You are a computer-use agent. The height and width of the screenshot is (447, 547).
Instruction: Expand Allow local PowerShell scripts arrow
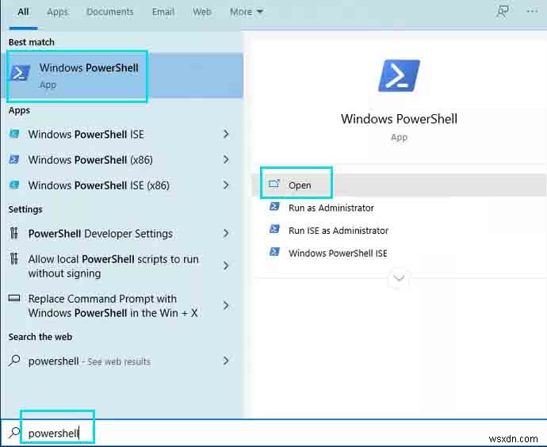pos(226,266)
